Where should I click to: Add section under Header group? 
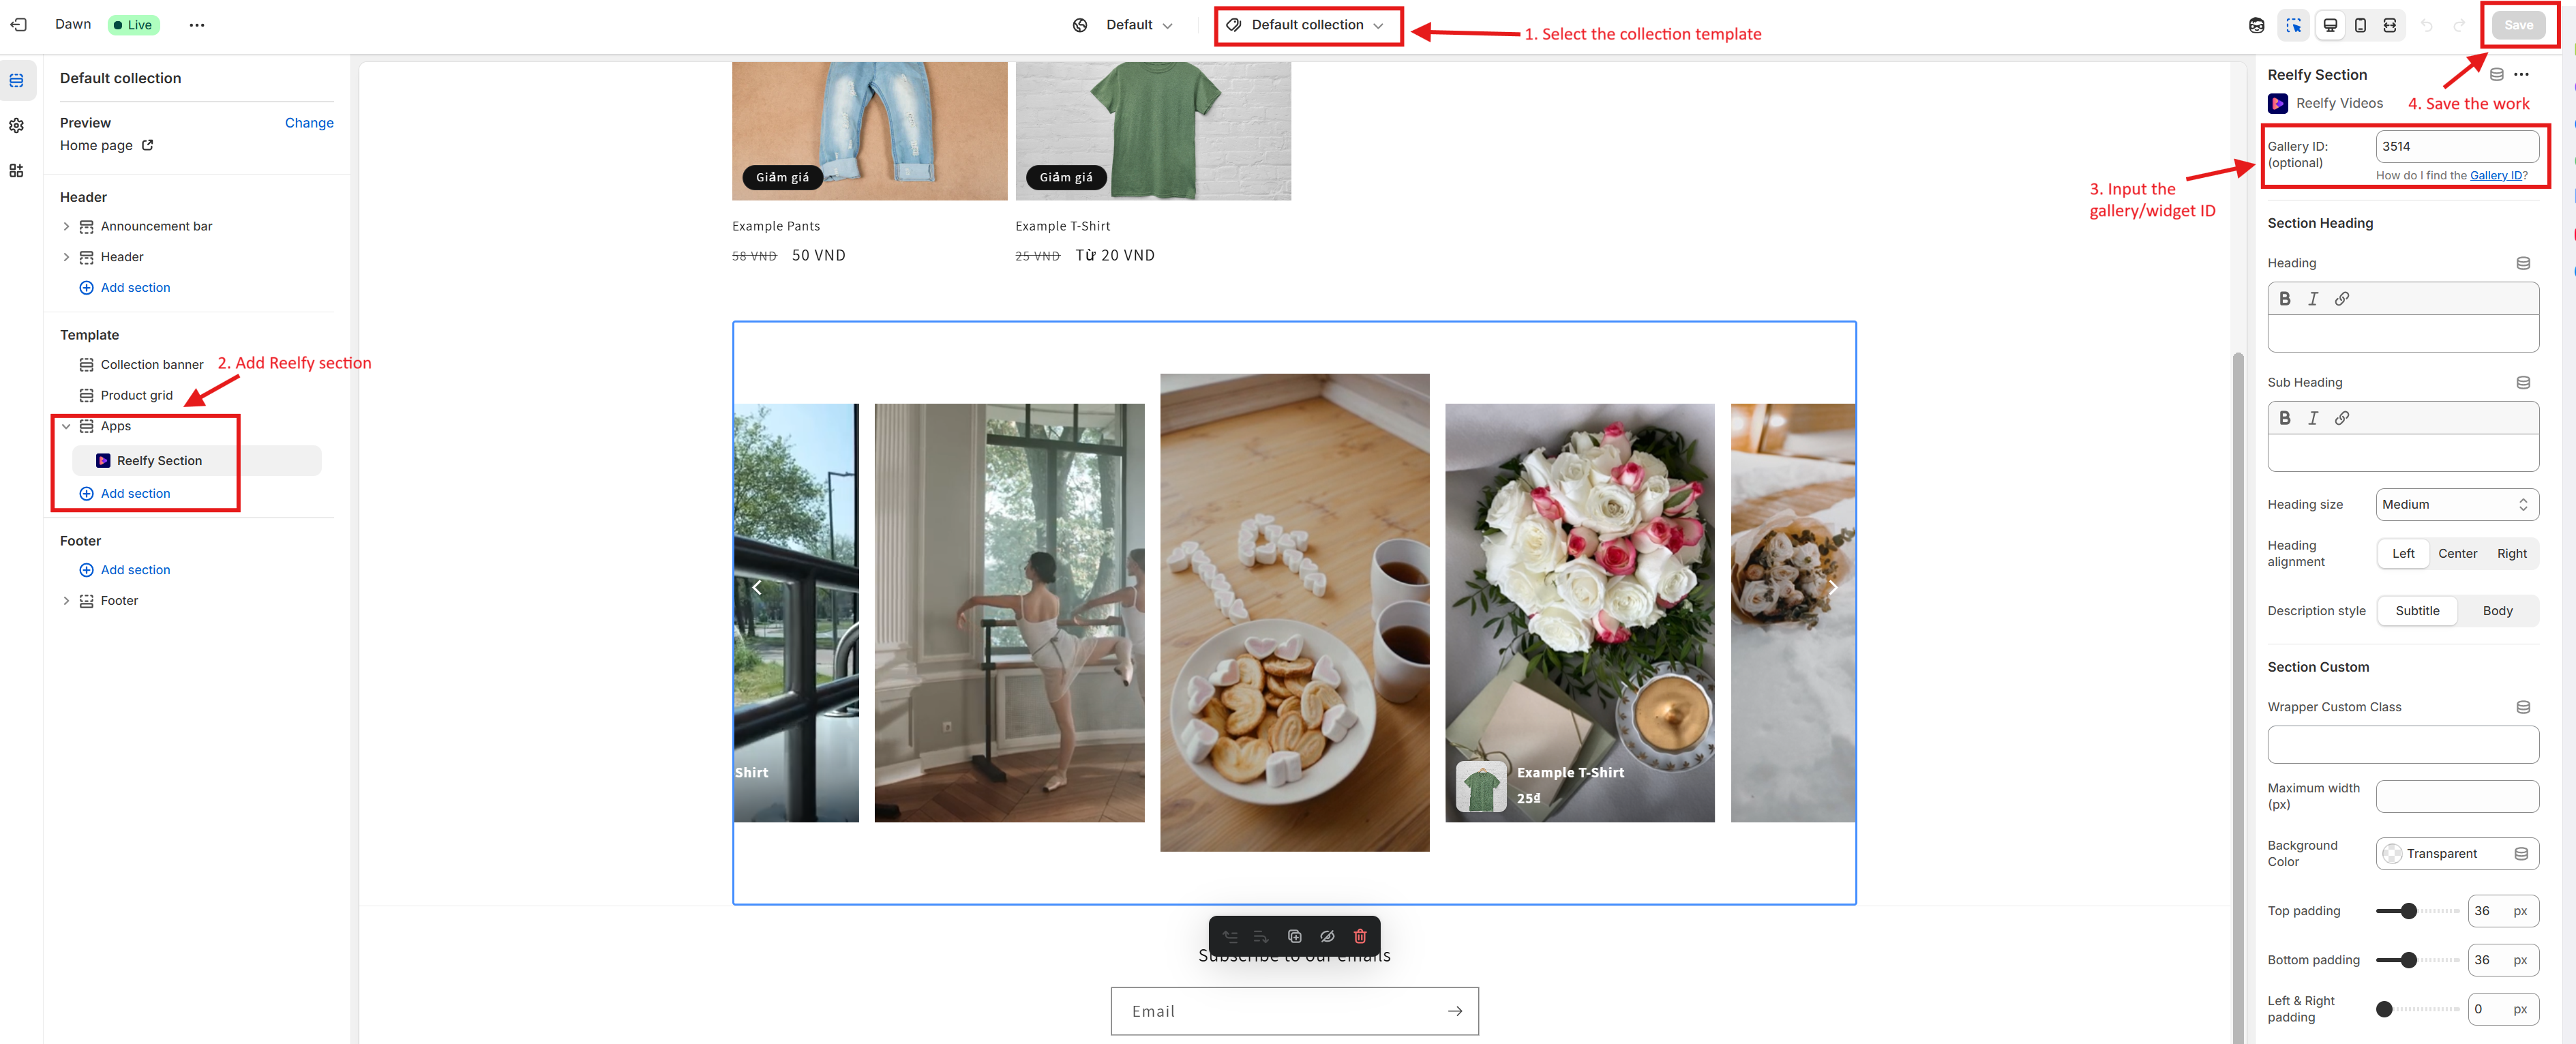coord(125,288)
